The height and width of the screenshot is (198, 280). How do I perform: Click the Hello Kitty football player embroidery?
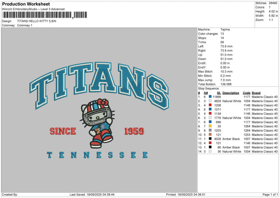tap(98, 123)
